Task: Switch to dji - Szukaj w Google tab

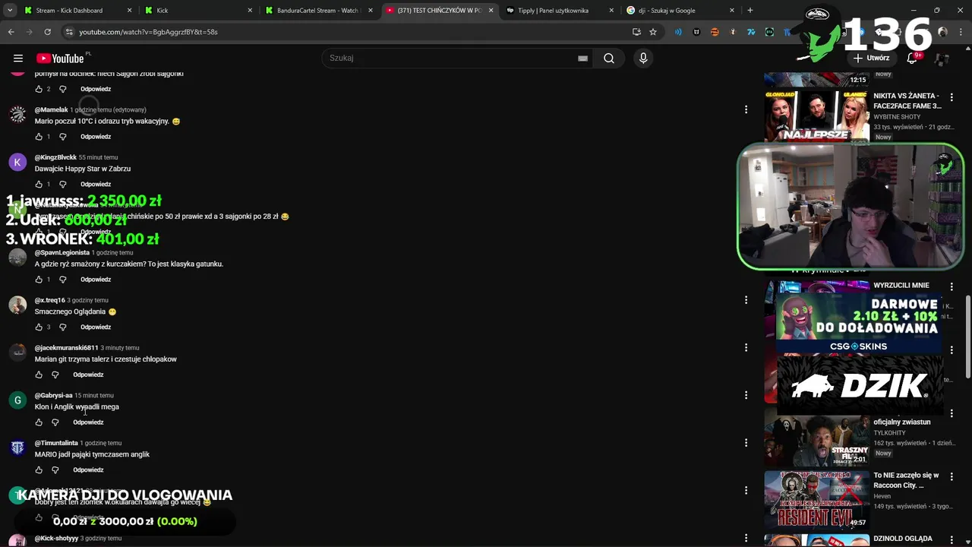Action: 680,11
